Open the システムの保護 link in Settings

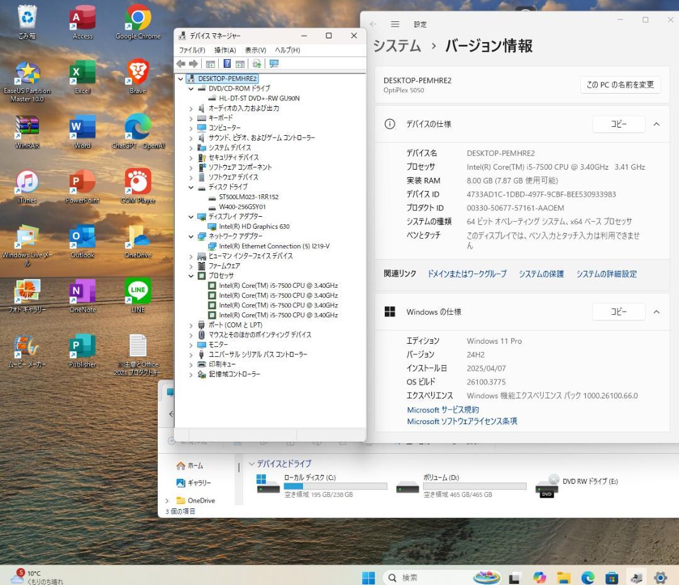coord(541,274)
